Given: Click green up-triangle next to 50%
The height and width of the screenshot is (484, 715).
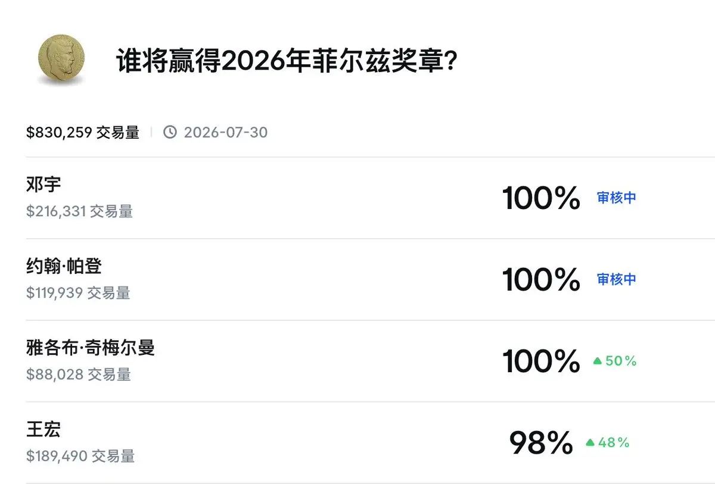Looking at the screenshot, I should [x=597, y=361].
